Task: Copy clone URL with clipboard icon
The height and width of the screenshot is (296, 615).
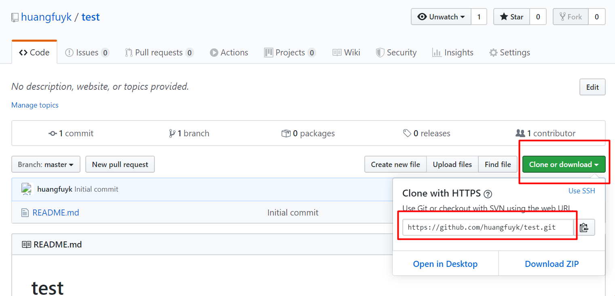Action: pyautogui.click(x=584, y=227)
